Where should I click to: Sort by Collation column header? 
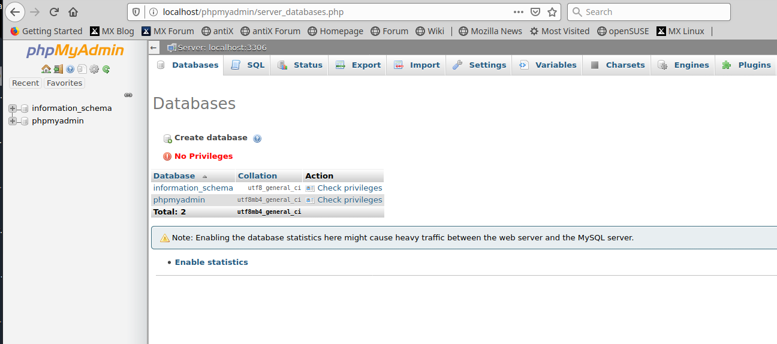pyautogui.click(x=257, y=176)
